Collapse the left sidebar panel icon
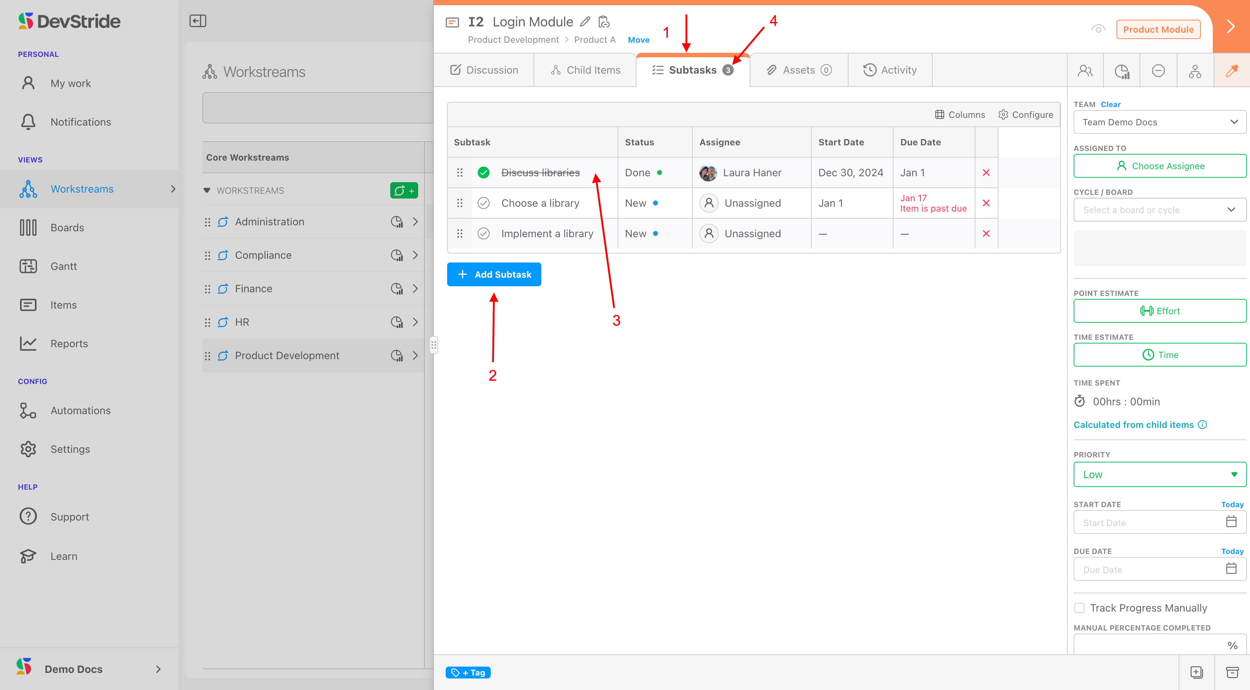1250x690 pixels. 198,21
